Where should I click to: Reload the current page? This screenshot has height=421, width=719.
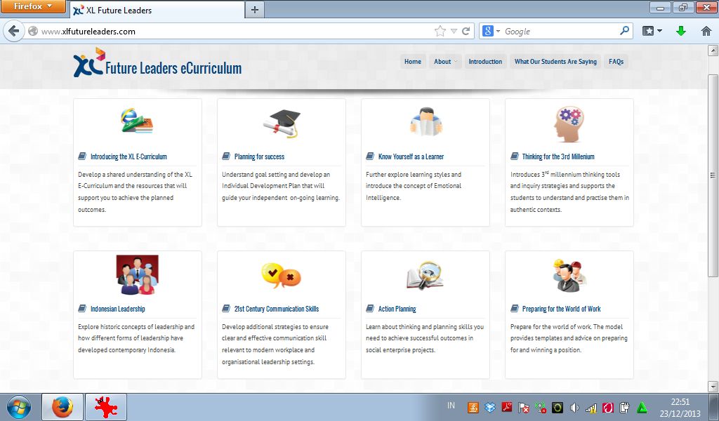click(465, 32)
